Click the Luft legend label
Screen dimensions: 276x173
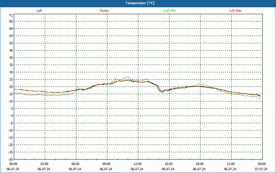[39, 11]
